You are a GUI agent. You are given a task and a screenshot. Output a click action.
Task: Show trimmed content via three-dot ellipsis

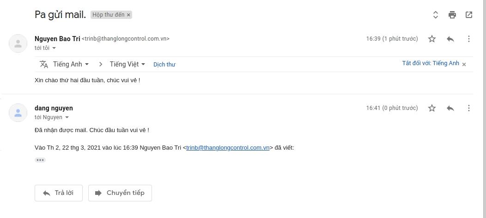coord(40,160)
